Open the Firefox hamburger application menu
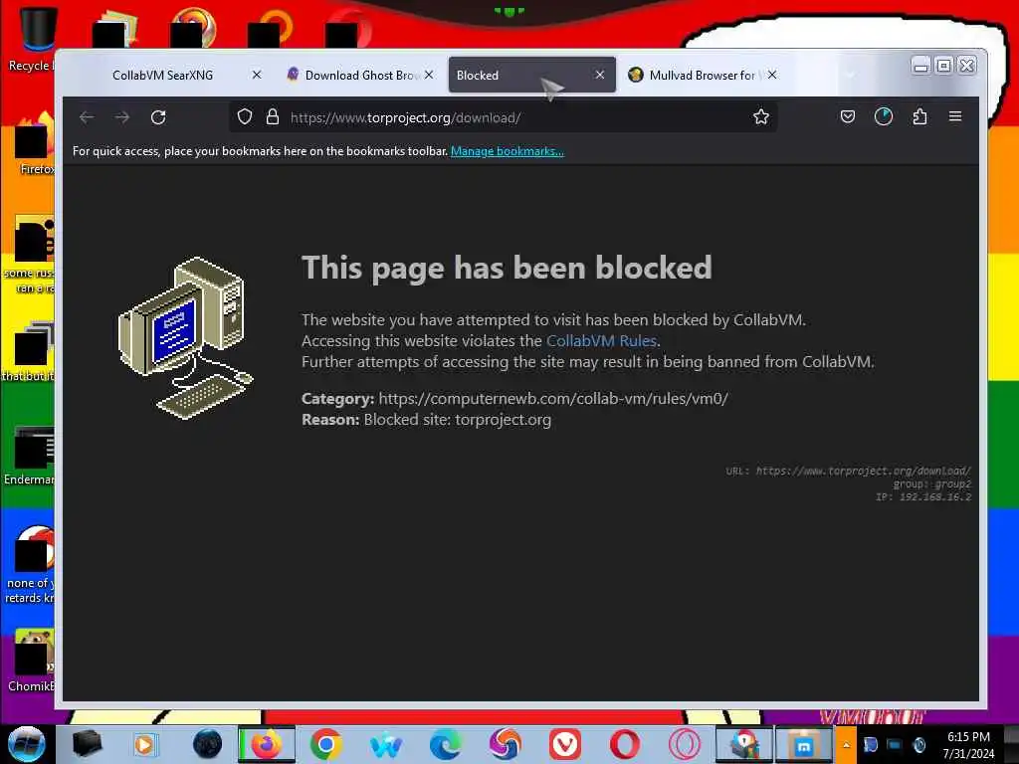The image size is (1019, 764). pos(955,117)
